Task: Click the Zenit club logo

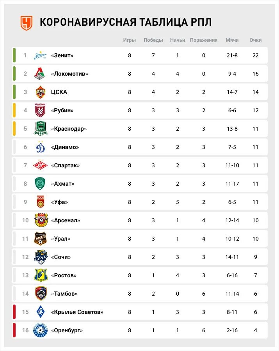Action: (40, 55)
